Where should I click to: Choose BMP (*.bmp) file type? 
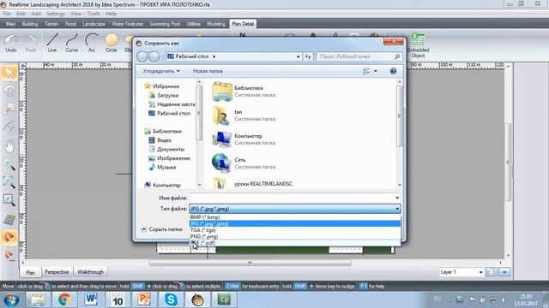click(x=295, y=217)
